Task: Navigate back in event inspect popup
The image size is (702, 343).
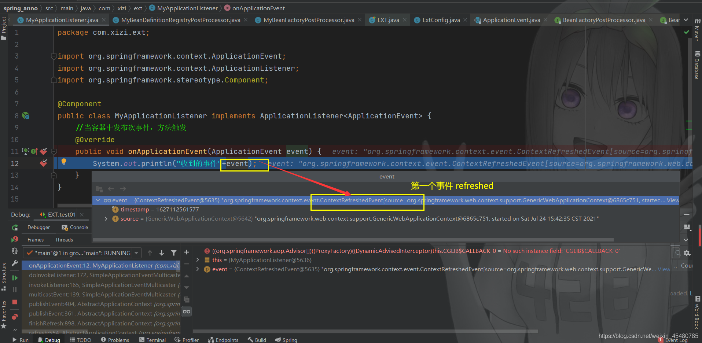Action: tap(111, 189)
